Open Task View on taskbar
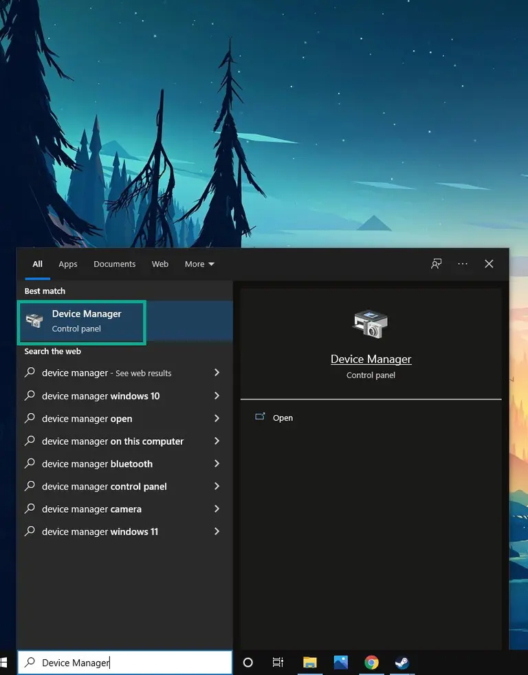 pyautogui.click(x=278, y=663)
